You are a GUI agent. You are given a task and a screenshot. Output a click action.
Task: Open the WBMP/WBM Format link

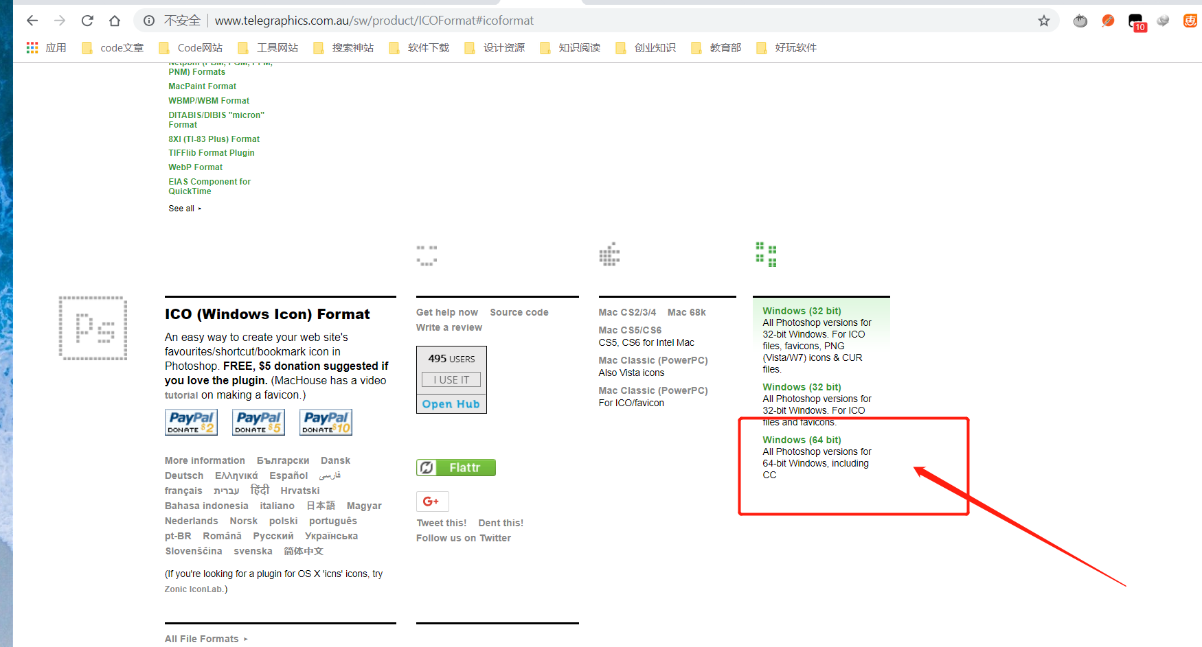click(x=209, y=101)
